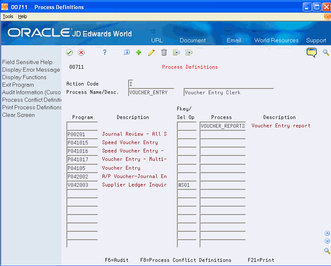Open help with the question mark icon
The height and width of the screenshot is (266, 331).
(105, 52)
